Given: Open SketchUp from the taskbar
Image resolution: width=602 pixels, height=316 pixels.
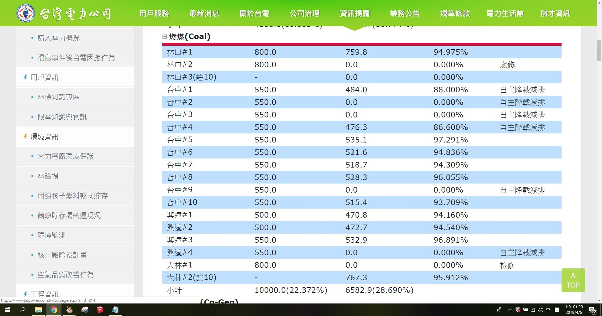Looking at the screenshot, I should coord(100,310).
